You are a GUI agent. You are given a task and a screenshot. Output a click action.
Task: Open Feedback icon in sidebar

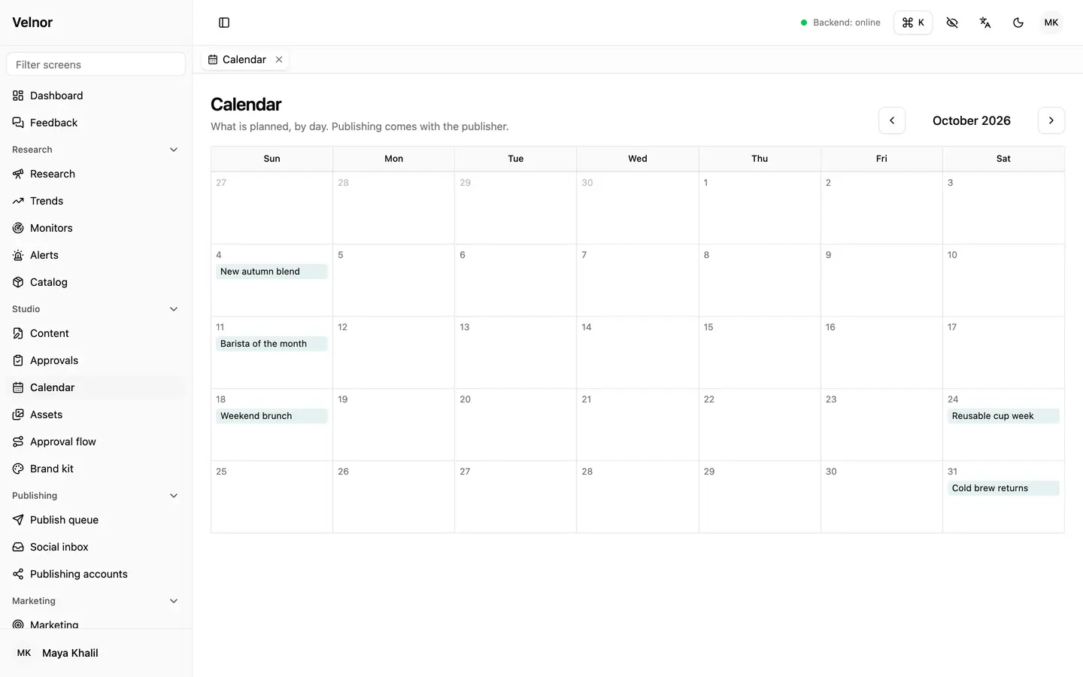tap(18, 123)
